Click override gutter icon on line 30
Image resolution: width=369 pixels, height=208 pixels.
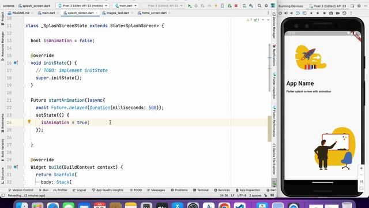[x=16, y=167]
